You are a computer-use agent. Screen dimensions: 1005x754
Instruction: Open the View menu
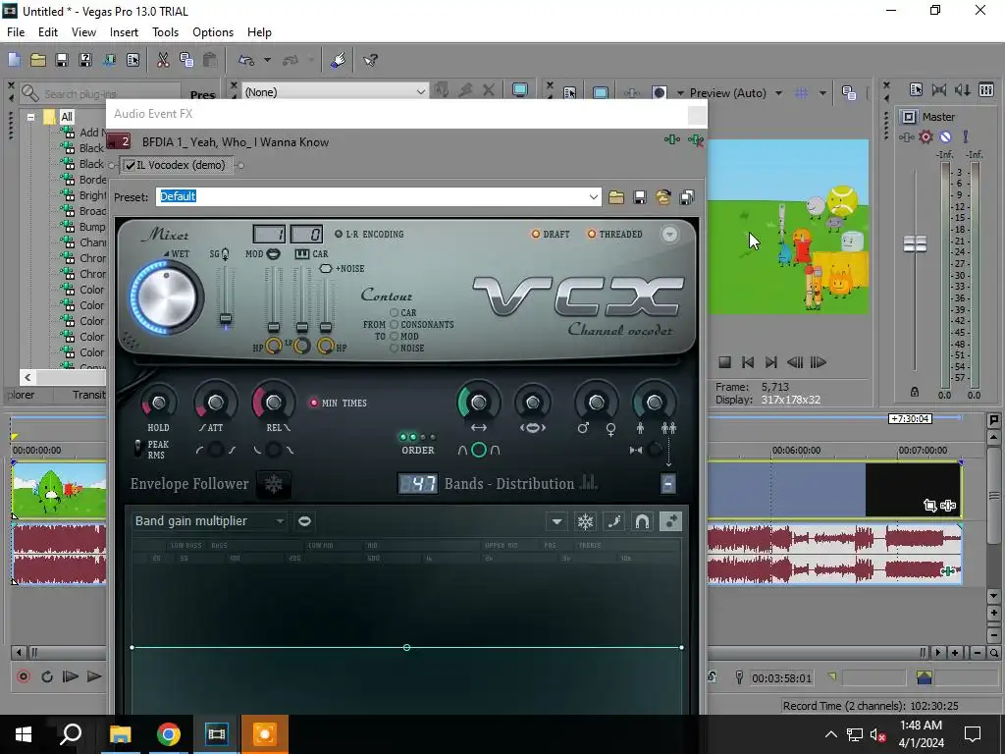(x=83, y=32)
